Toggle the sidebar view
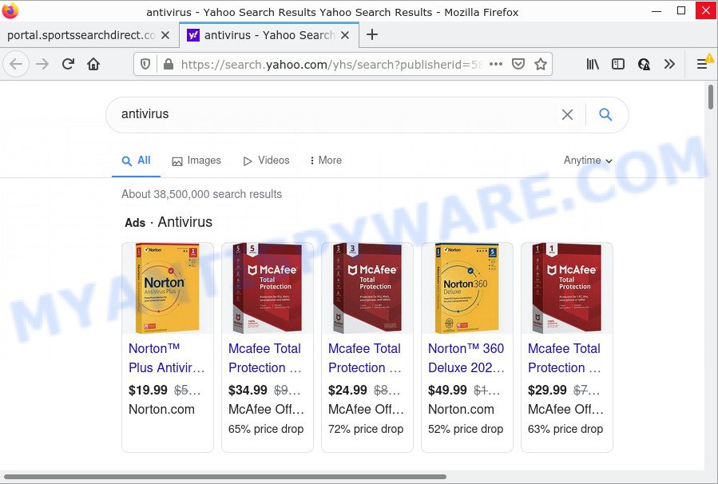The image size is (718, 484). point(617,64)
